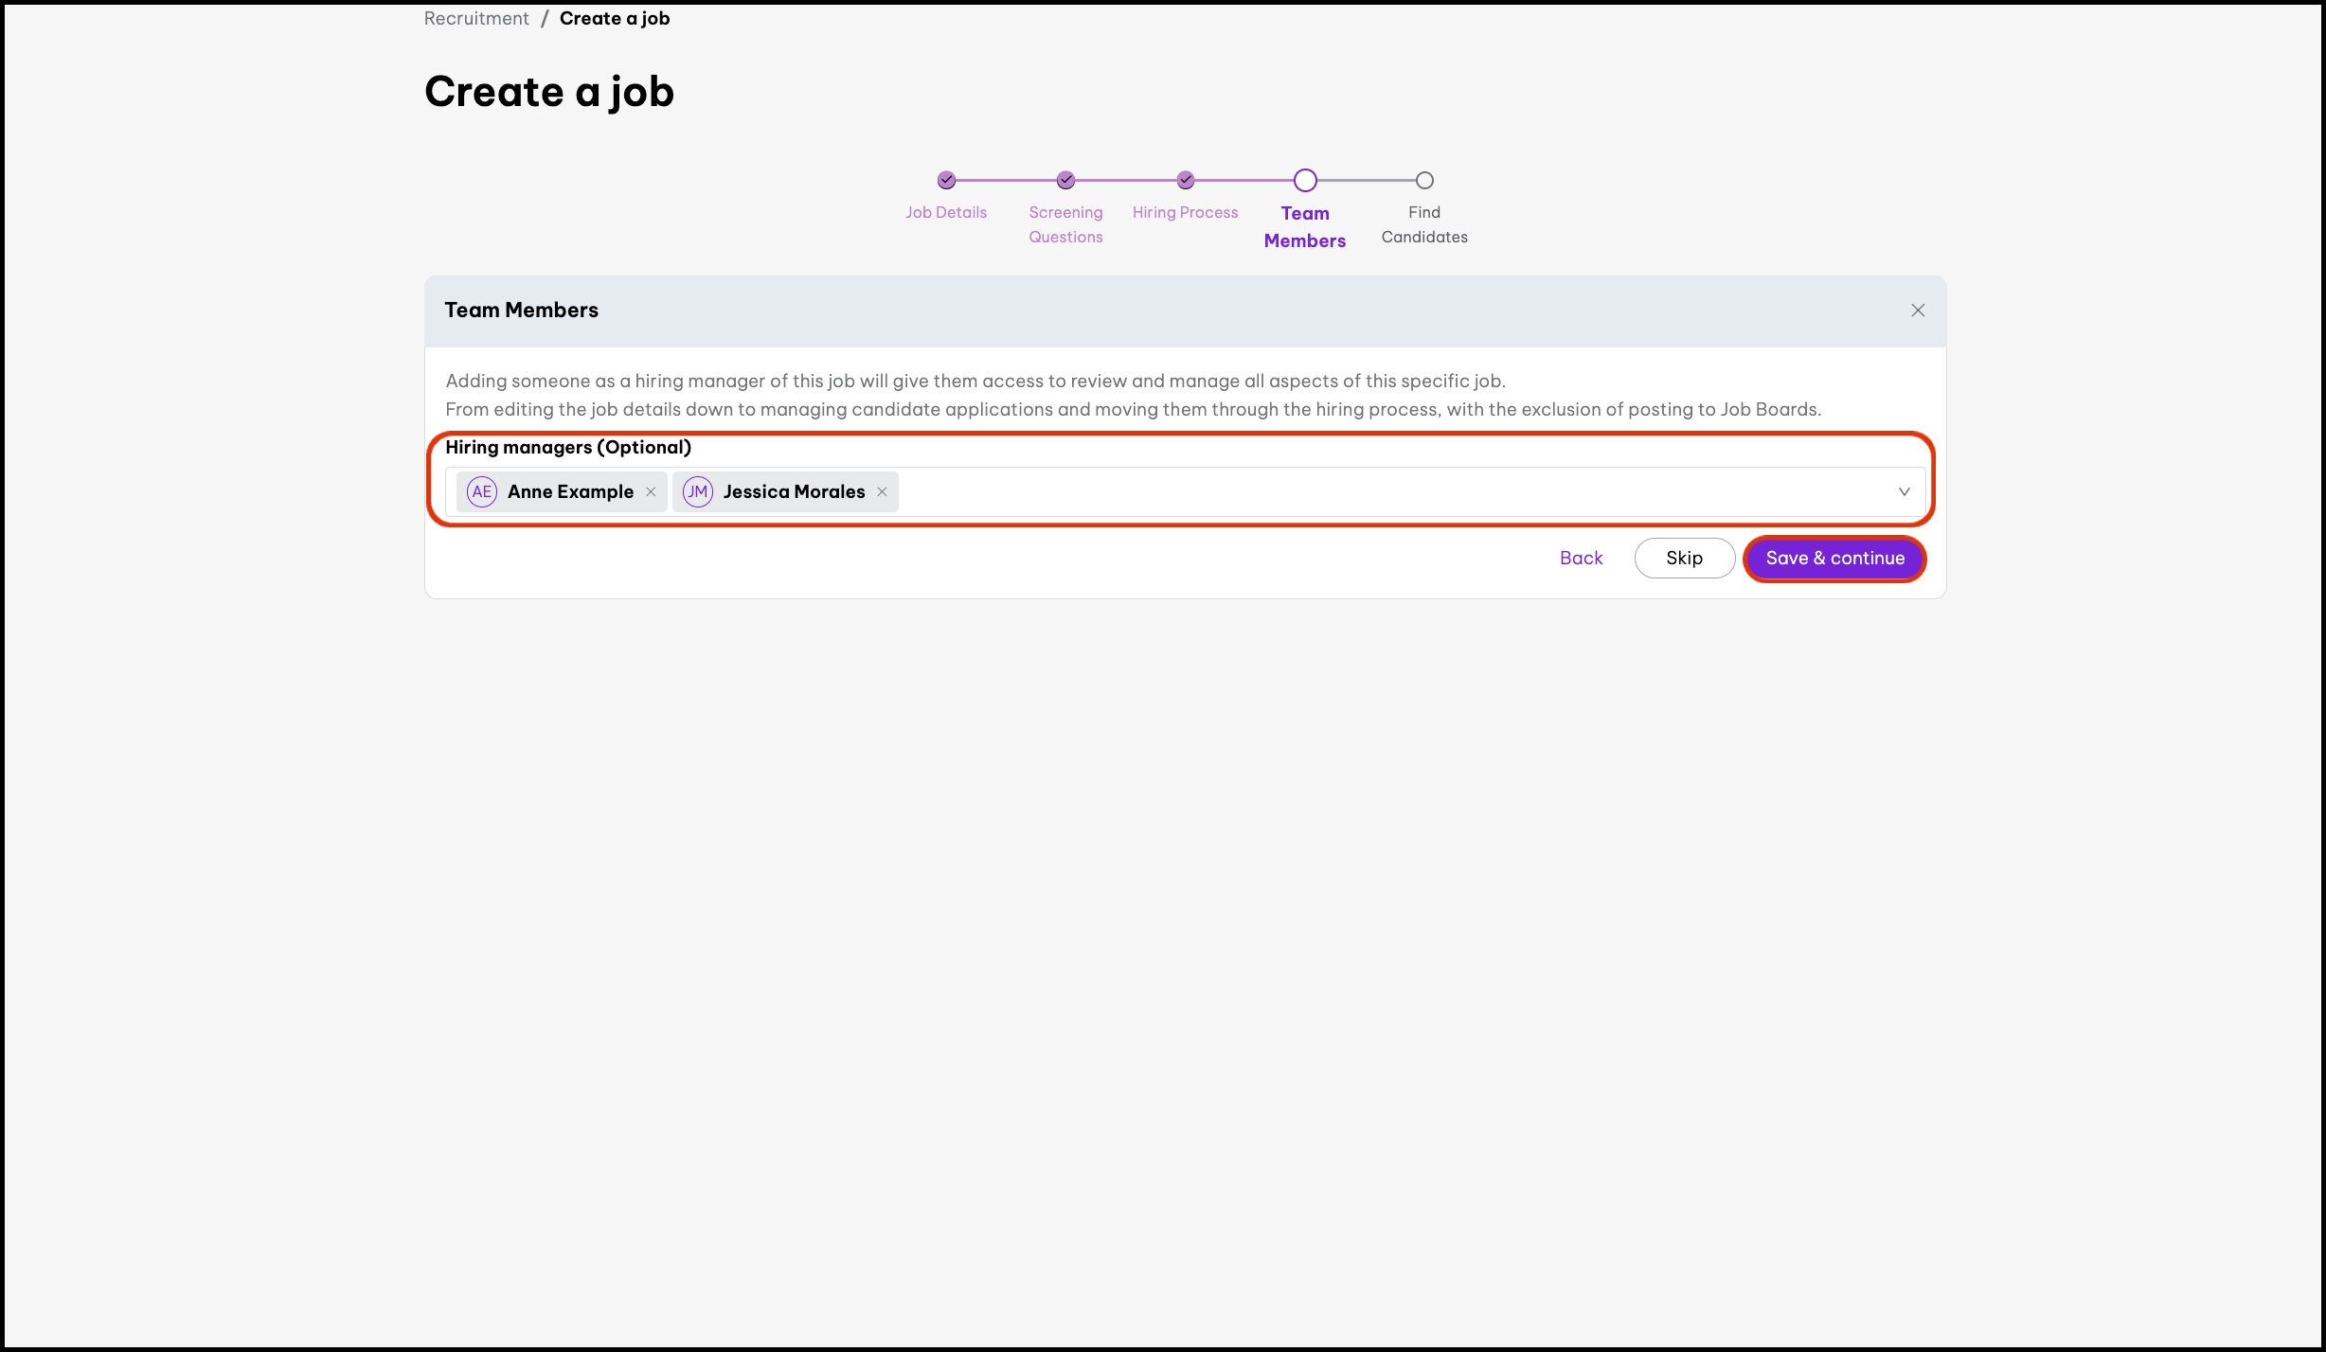Close the Team Members panel

point(1918,311)
